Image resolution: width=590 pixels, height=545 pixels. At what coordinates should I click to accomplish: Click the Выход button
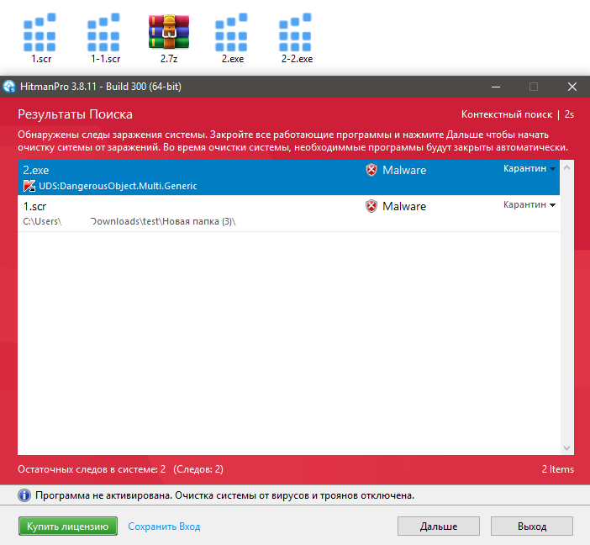[532, 526]
